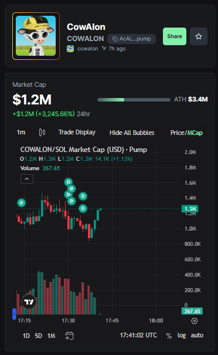
Task: Click the ATH progress bar
Action: (134, 100)
